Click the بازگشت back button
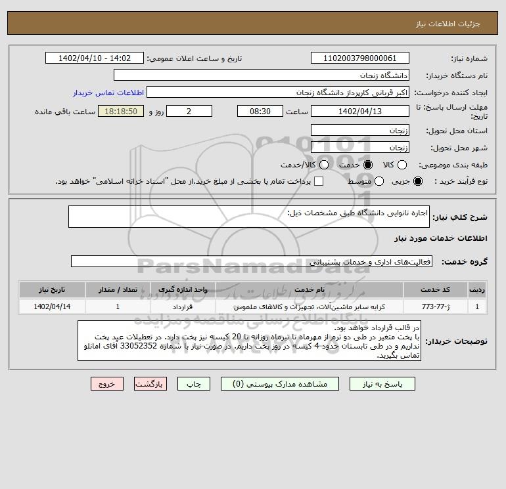 [150, 384]
